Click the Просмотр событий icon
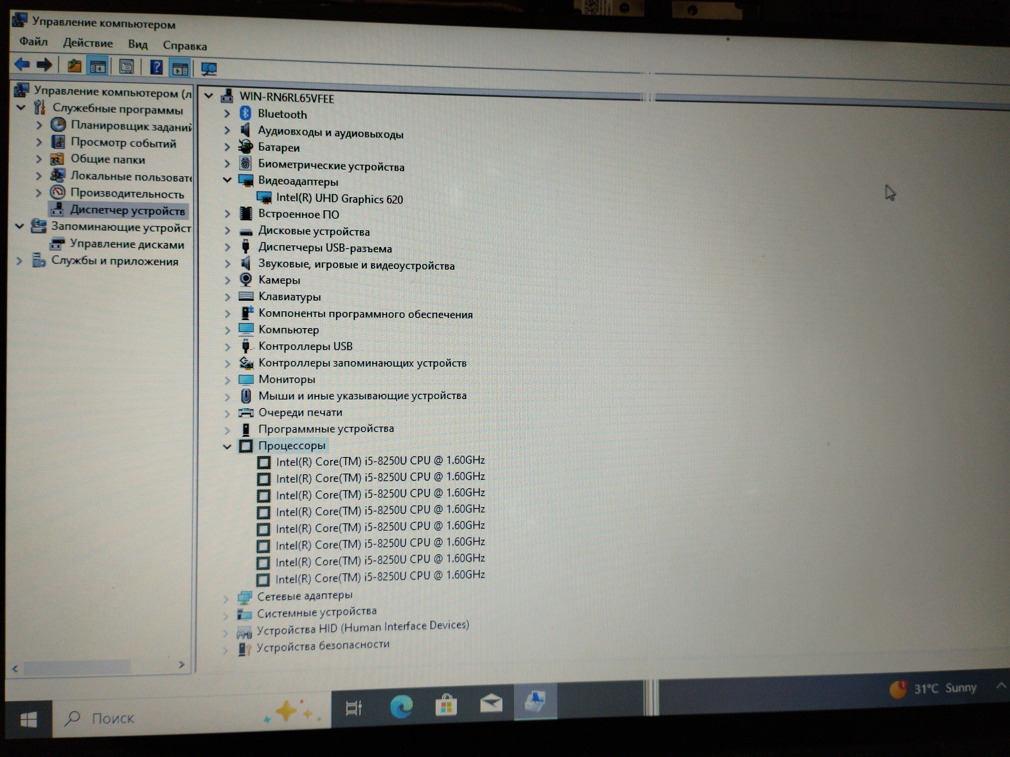Screen dimensions: 1010x757 point(58,142)
